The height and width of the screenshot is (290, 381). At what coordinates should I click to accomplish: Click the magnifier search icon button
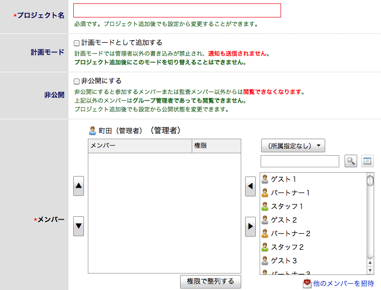tap(351, 161)
